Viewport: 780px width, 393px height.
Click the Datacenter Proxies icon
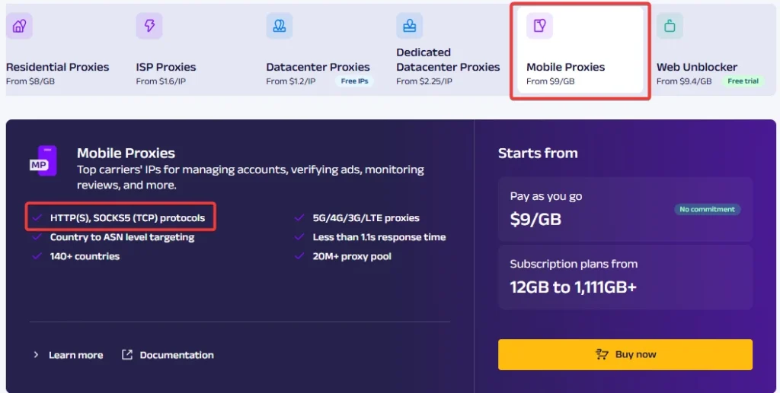[x=280, y=27]
